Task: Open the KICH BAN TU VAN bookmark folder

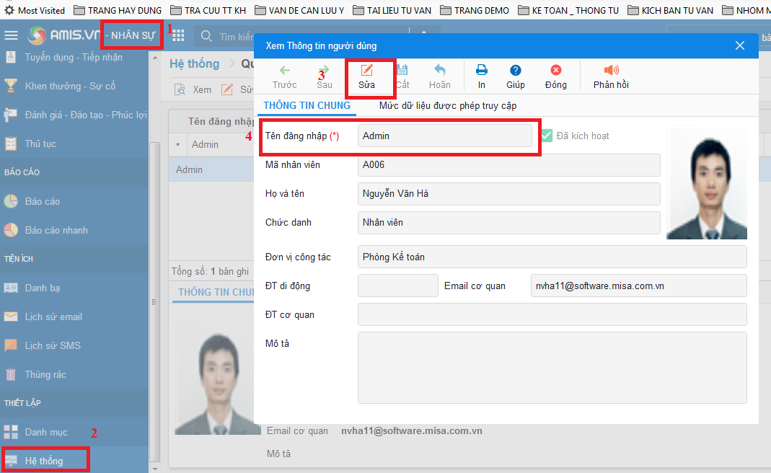Action: (x=670, y=10)
